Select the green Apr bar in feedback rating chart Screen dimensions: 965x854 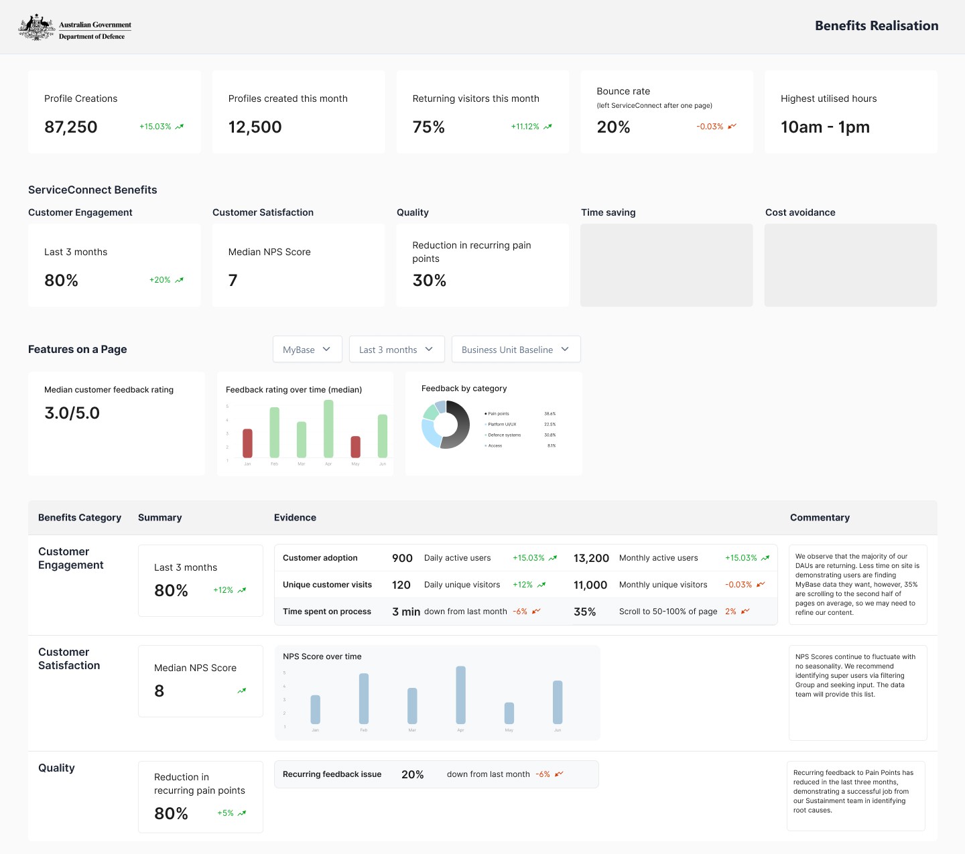click(328, 429)
